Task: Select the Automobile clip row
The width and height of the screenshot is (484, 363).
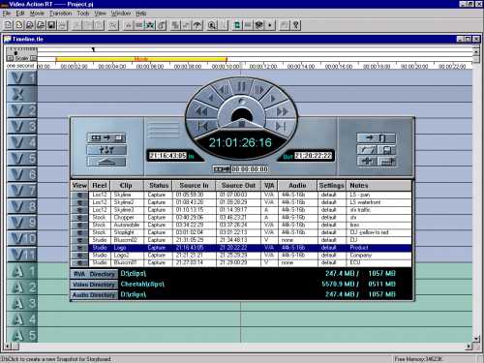Action: point(241,225)
